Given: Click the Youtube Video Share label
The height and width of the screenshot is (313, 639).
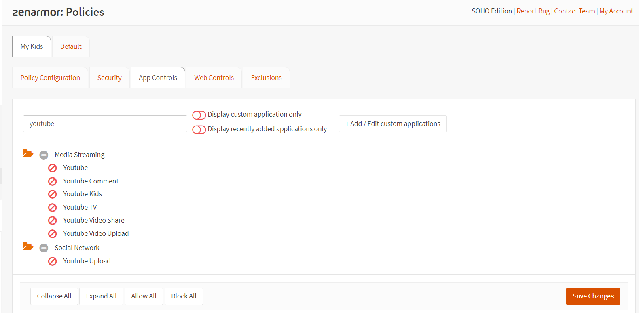Looking at the screenshot, I should click(94, 220).
